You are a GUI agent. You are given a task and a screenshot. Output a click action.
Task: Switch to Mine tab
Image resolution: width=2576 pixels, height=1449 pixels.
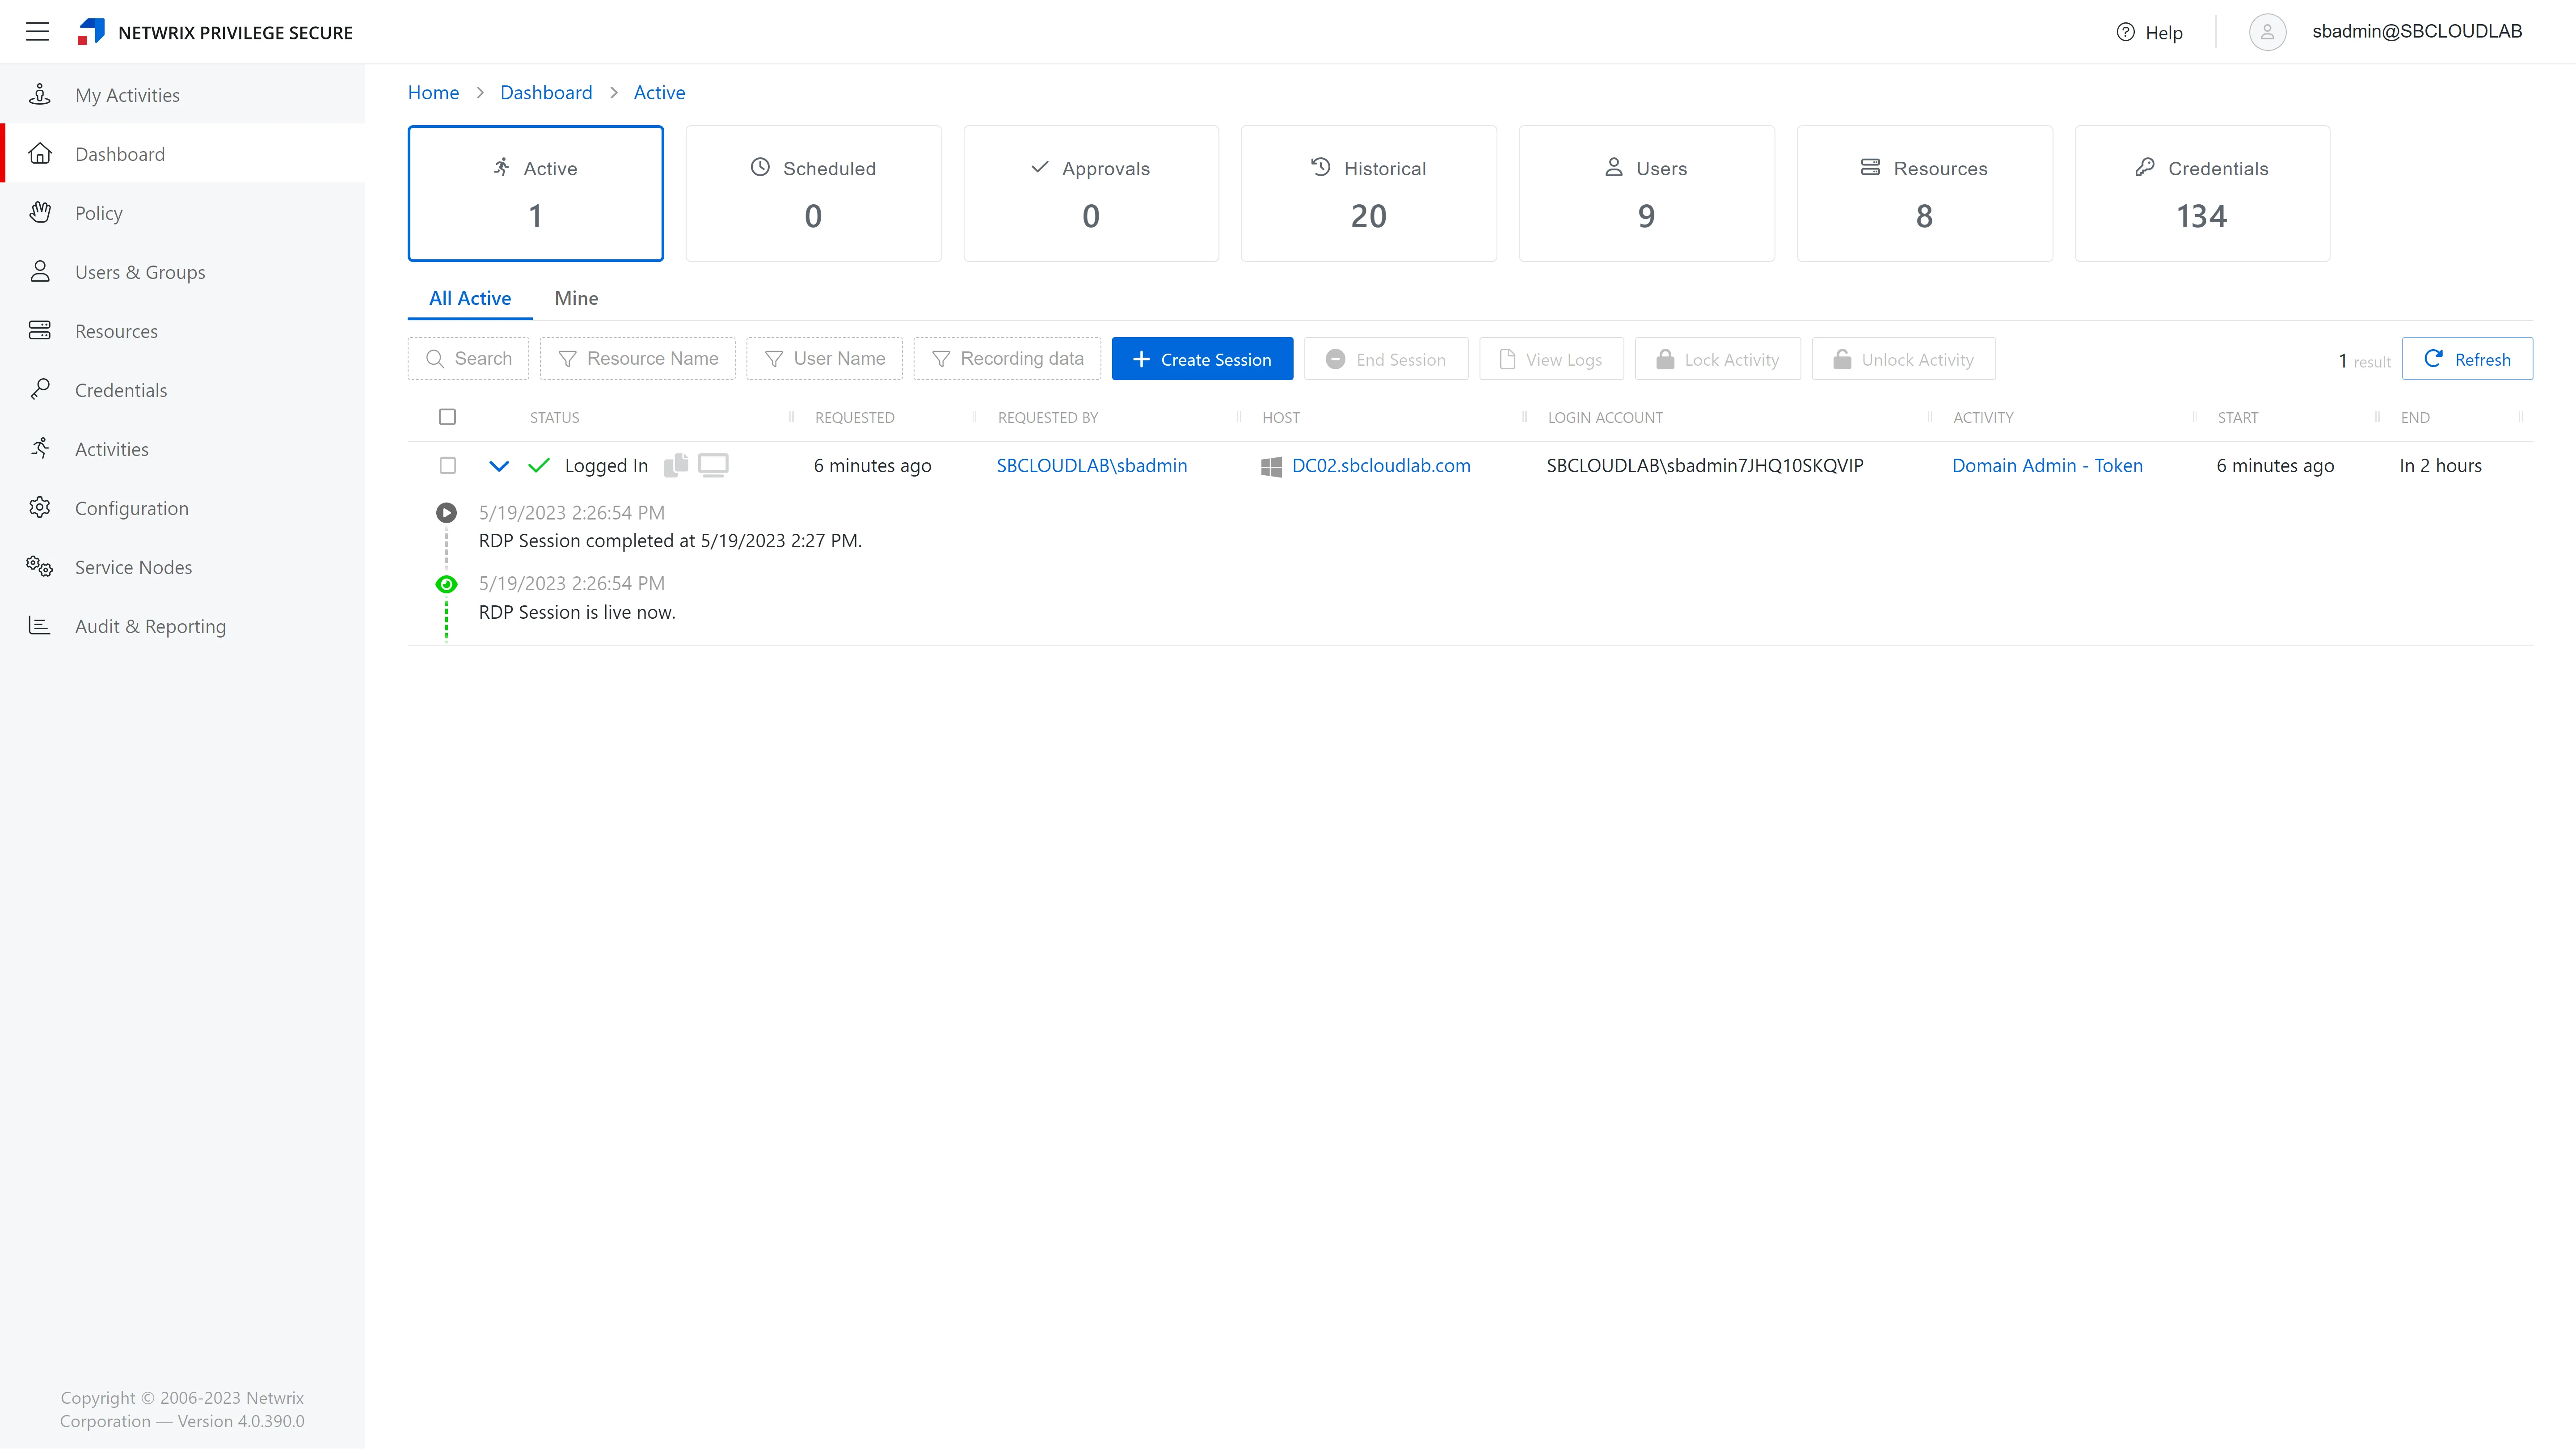pos(577,298)
